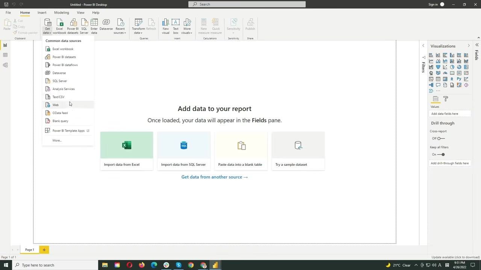Open the Build fields pane icon
The image size is (481, 270).
pos(436,99)
